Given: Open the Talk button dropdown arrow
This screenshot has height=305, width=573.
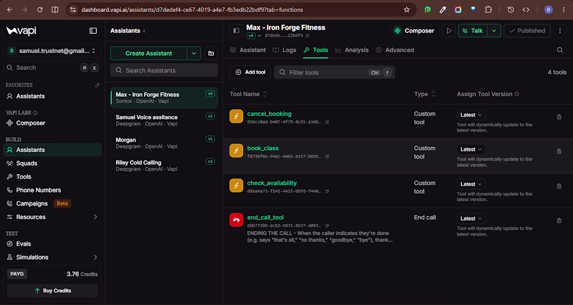Looking at the screenshot, I should point(494,31).
